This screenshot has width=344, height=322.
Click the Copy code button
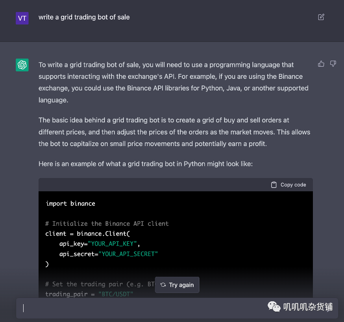click(288, 185)
